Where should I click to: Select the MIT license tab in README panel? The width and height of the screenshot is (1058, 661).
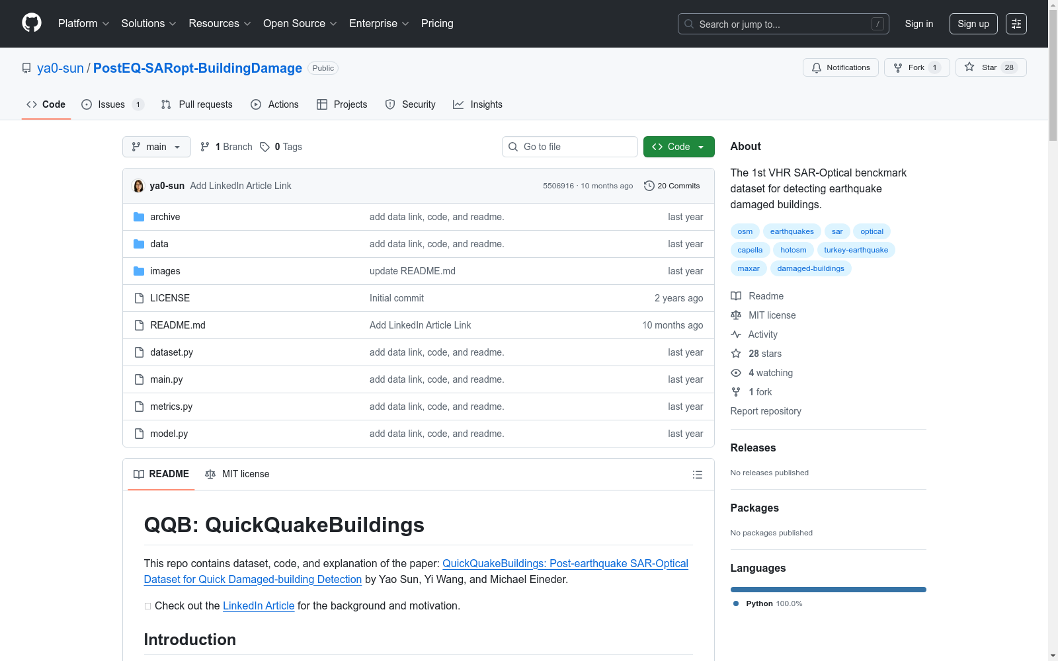[x=237, y=474]
